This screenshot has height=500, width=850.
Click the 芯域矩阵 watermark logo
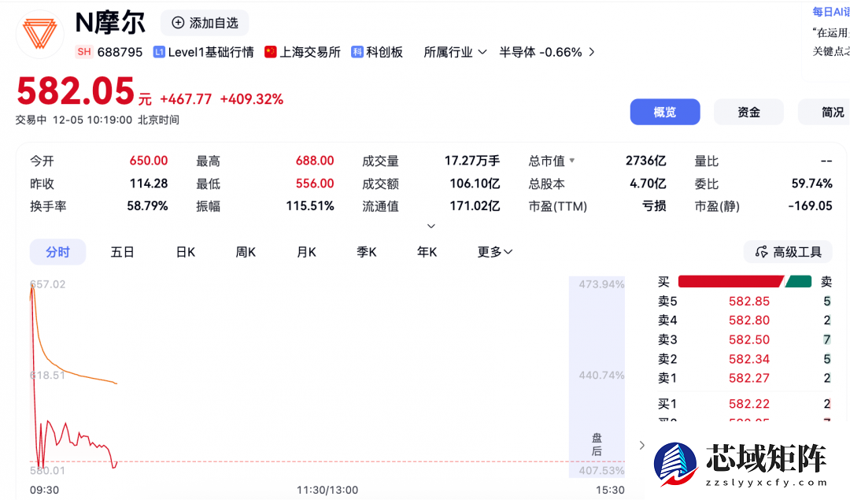tap(678, 465)
